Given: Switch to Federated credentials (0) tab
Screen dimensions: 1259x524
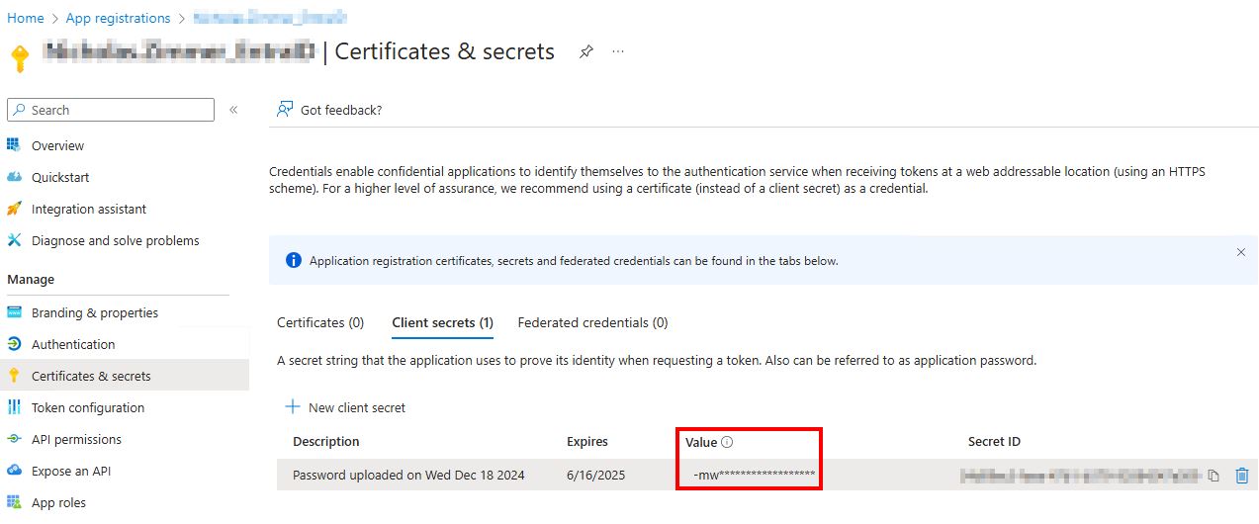Looking at the screenshot, I should (592, 322).
